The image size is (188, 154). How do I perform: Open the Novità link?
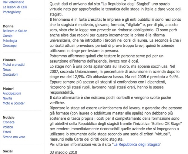coord(7,98)
